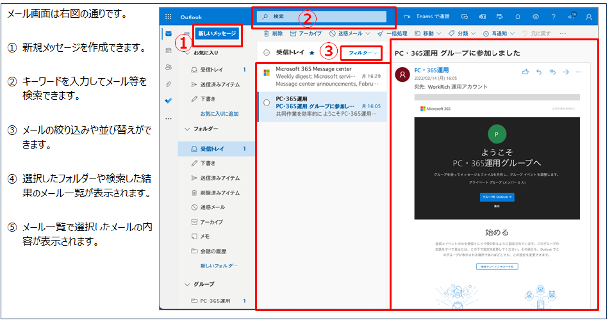612x325 pixels.
Task: Like the message with thumbs-up icon
Action: 525,72
